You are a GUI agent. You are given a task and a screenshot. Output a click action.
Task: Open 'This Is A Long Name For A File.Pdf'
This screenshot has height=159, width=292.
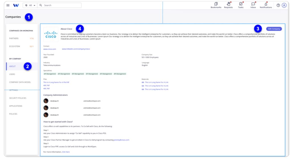[x=56, y=82]
